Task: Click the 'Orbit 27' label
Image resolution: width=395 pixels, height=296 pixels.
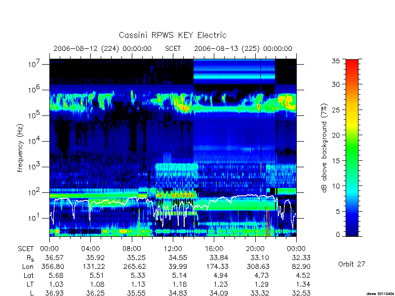Action: pyautogui.click(x=352, y=264)
